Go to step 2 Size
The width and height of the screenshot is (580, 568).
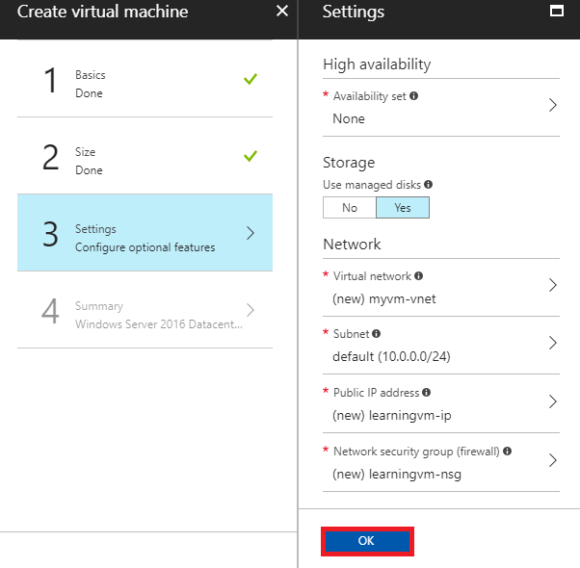pyautogui.click(x=145, y=161)
